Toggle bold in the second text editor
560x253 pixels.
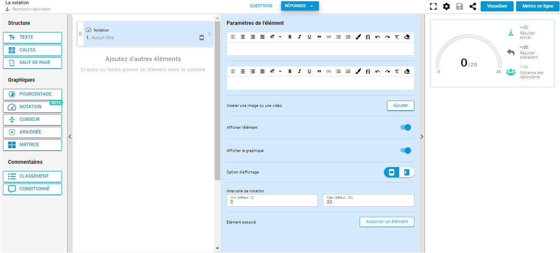point(290,72)
